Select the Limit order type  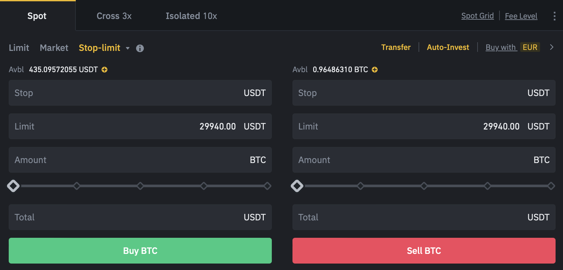tap(19, 48)
